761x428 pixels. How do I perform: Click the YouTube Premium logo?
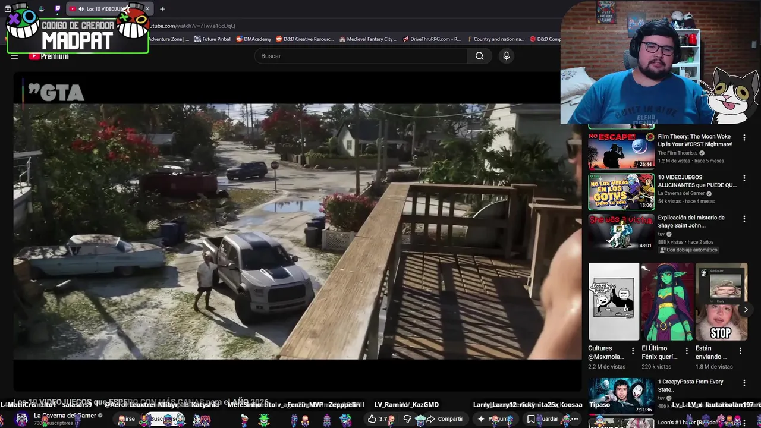click(49, 56)
